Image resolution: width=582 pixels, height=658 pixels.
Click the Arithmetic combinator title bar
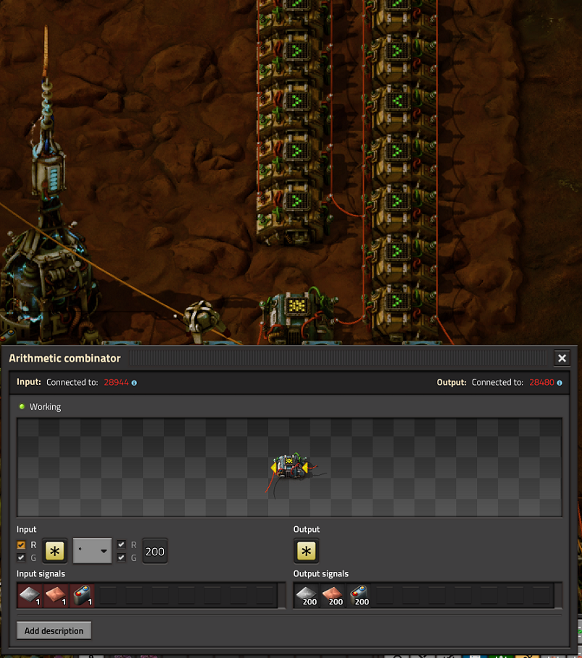[278, 358]
